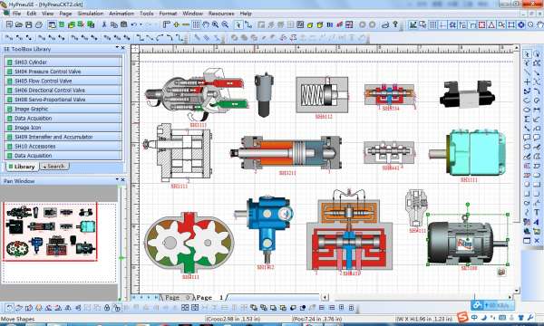The image size is (544, 326).
Task: Toggle the grid display icon
Action: point(196,24)
